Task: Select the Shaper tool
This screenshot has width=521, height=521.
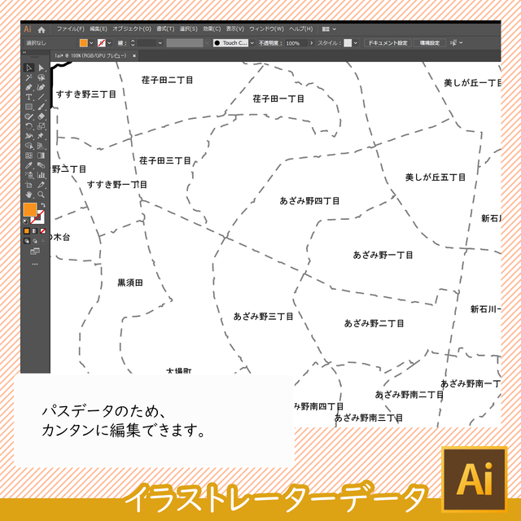Action: tap(29, 116)
